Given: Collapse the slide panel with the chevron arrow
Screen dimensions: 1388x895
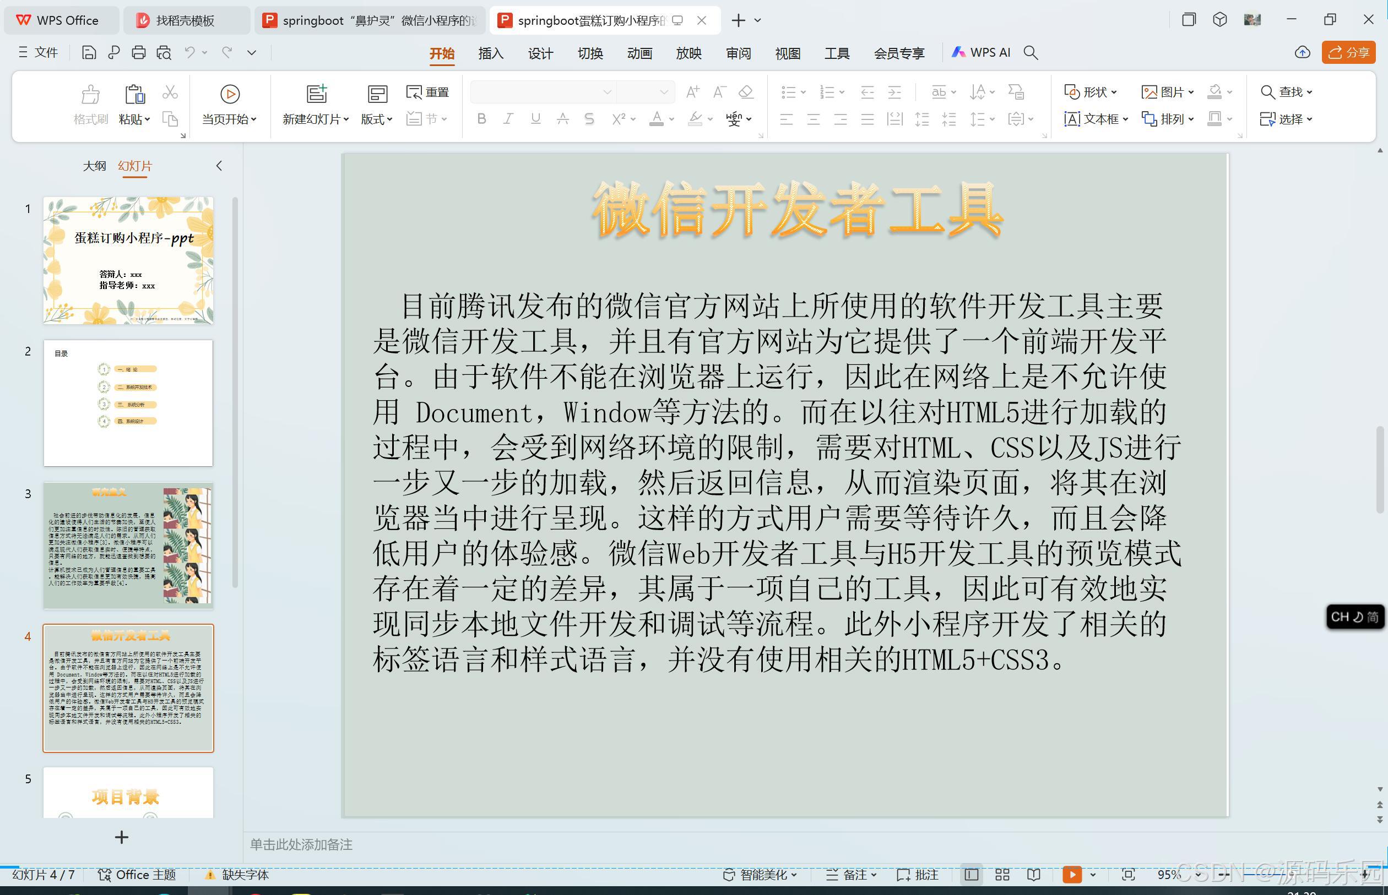Looking at the screenshot, I should tap(219, 166).
